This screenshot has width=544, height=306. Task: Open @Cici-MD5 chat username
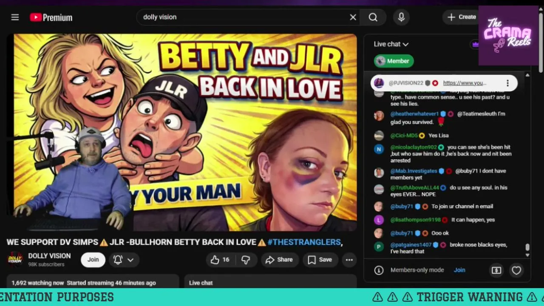[404, 136]
